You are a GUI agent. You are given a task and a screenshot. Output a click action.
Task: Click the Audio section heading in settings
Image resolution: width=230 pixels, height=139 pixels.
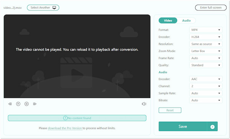tap(163, 72)
